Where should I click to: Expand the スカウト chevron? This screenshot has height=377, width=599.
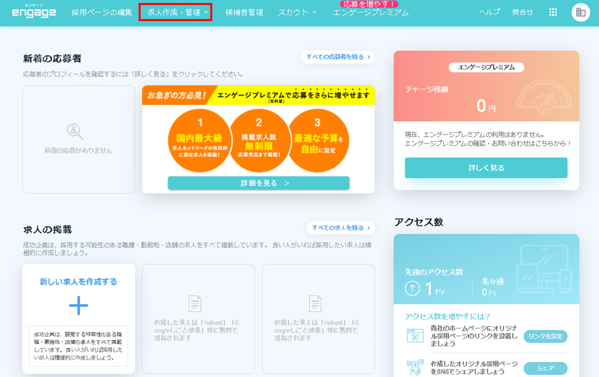click(x=314, y=12)
